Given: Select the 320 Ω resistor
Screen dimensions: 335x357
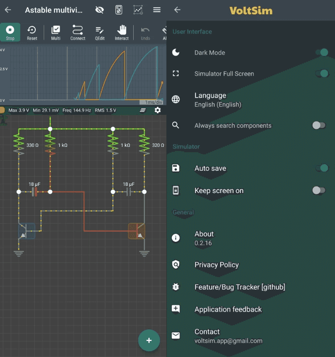Looking at the screenshot, I should tap(144, 145).
